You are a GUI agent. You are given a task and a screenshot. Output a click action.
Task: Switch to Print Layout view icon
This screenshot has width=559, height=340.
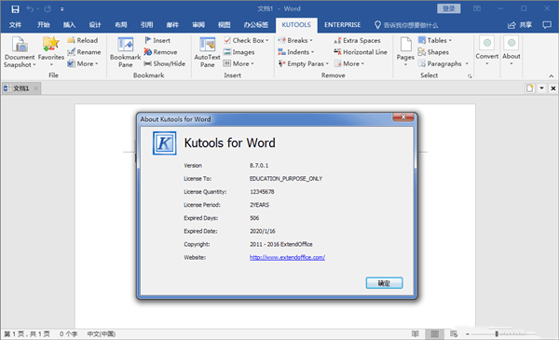point(434,333)
